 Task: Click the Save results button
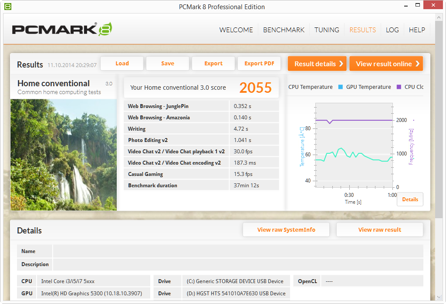click(x=168, y=64)
